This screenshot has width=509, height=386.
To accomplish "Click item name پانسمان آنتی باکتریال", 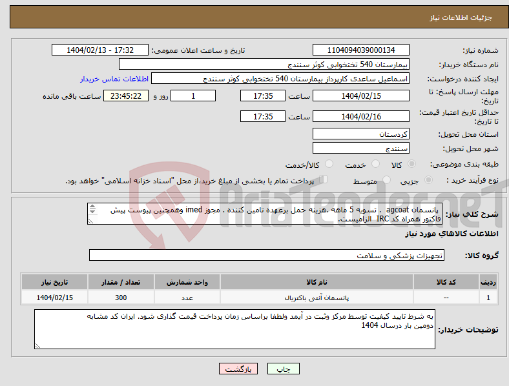I will pyautogui.click(x=317, y=298).
